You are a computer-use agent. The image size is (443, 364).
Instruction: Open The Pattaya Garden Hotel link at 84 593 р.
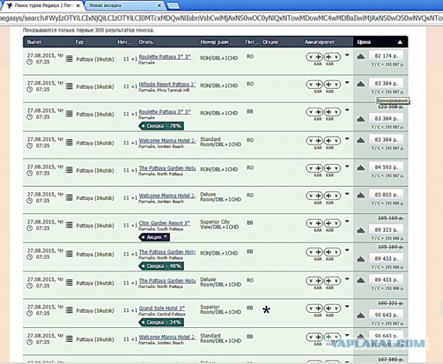(168, 168)
